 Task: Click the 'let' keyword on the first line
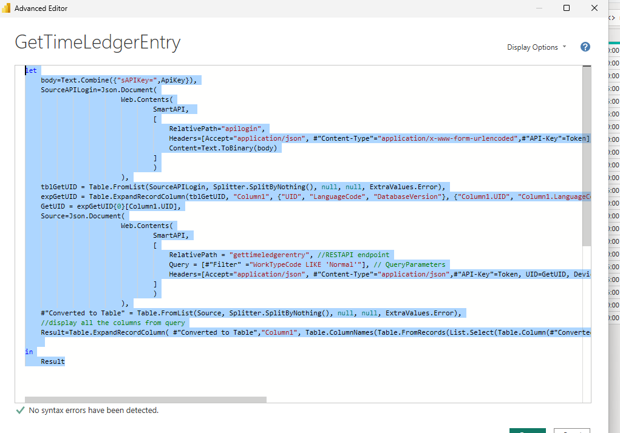click(x=31, y=70)
